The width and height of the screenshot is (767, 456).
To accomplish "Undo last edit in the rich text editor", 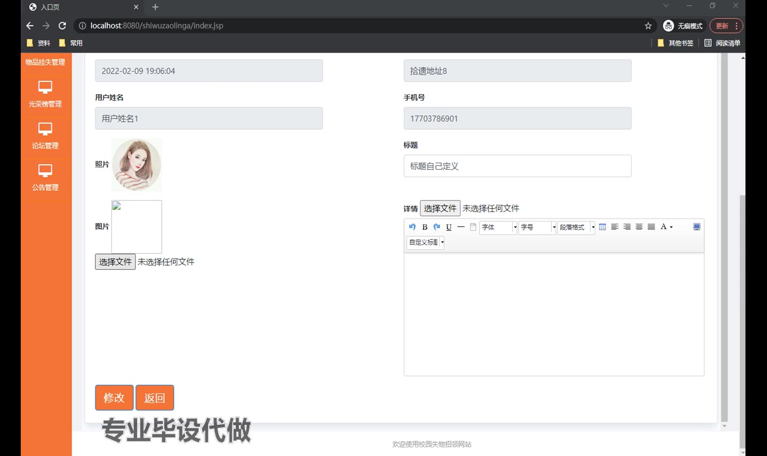I will pyautogui.click(x=412, y=227).
